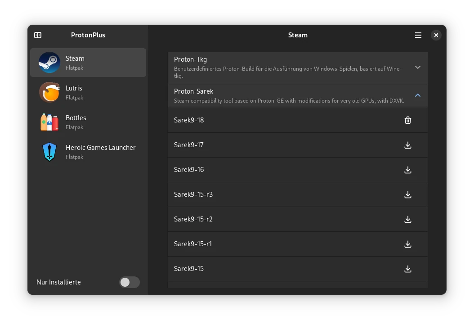
Task: Click the Proton-Sarek description text
Action: click(x=289, y=101)
